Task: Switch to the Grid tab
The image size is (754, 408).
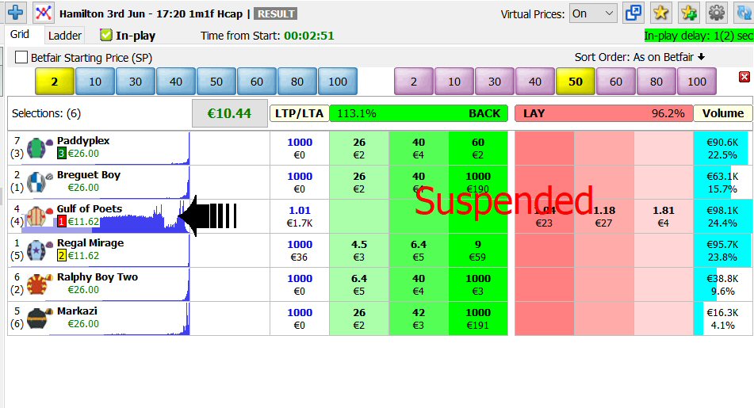Action: pyautogui.click(x=20, y=35)
